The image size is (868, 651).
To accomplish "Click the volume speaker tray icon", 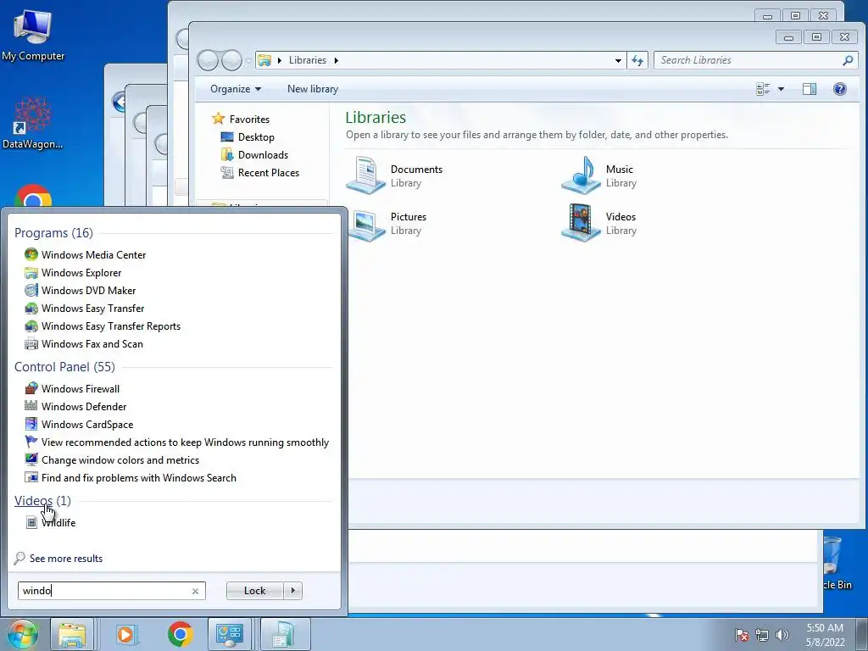I will (782, 635).
